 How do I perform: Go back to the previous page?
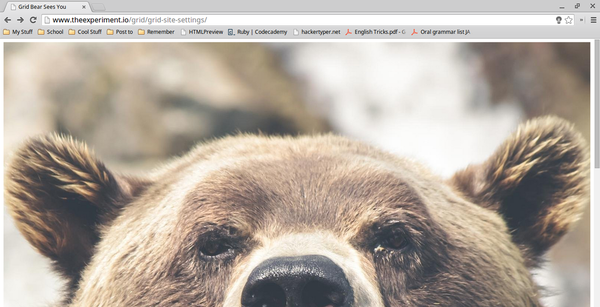(7, 20)
